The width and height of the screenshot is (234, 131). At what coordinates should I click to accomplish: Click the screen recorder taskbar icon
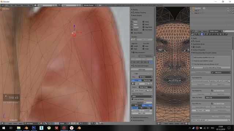64,128
